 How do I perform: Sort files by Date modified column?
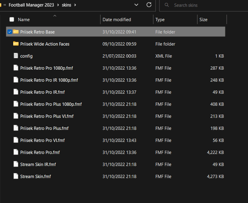[117, 19]
